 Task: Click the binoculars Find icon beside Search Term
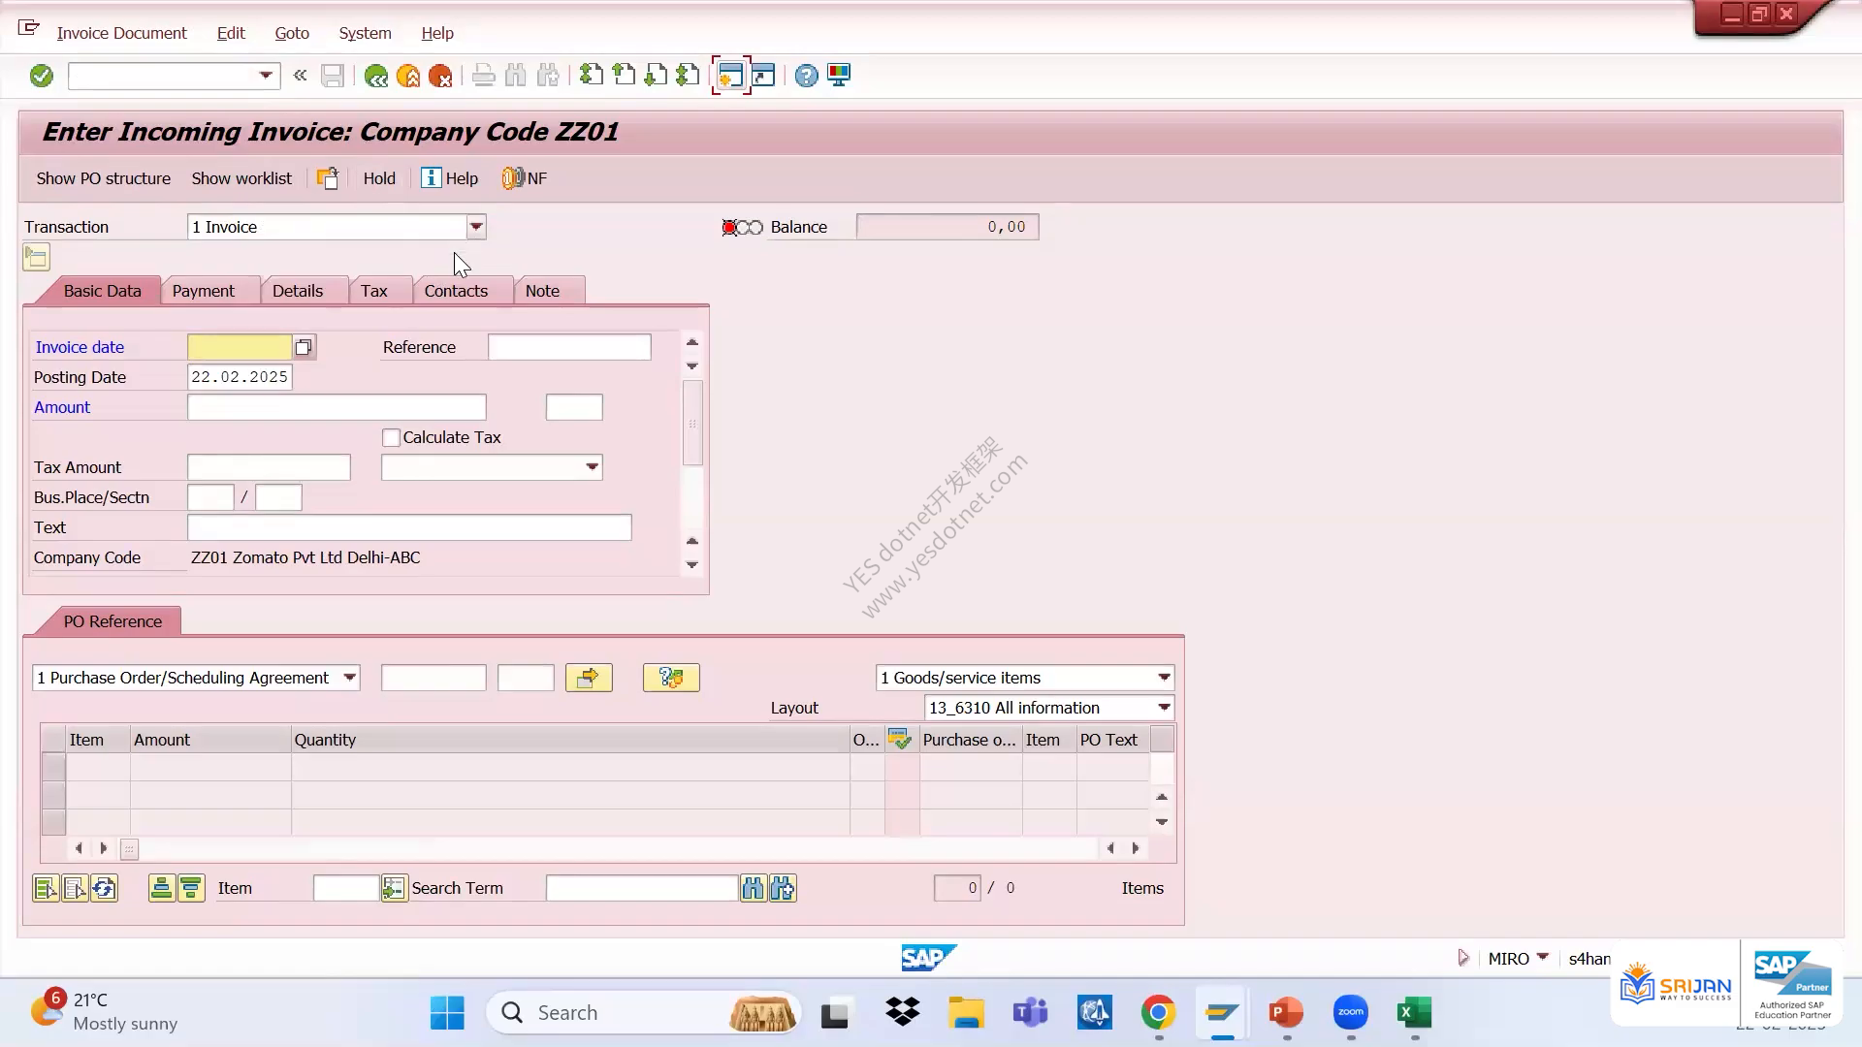coord(753,888)
